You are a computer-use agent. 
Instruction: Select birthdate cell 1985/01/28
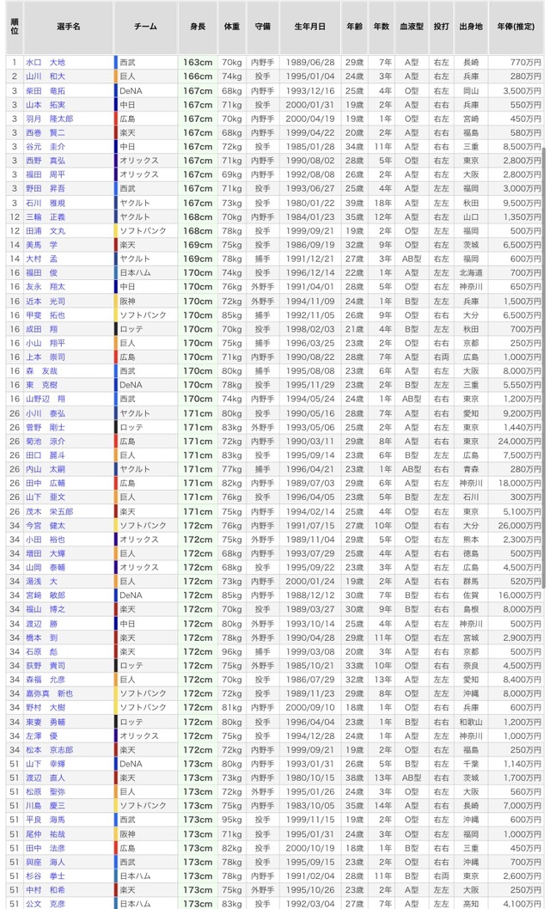(x=310, y=147)
